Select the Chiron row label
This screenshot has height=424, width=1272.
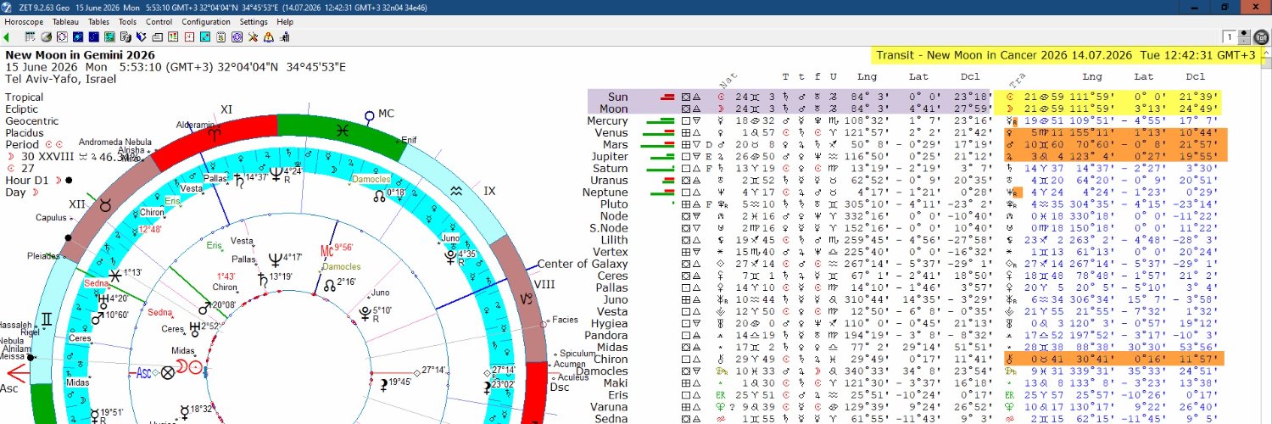tap(612, 360)
